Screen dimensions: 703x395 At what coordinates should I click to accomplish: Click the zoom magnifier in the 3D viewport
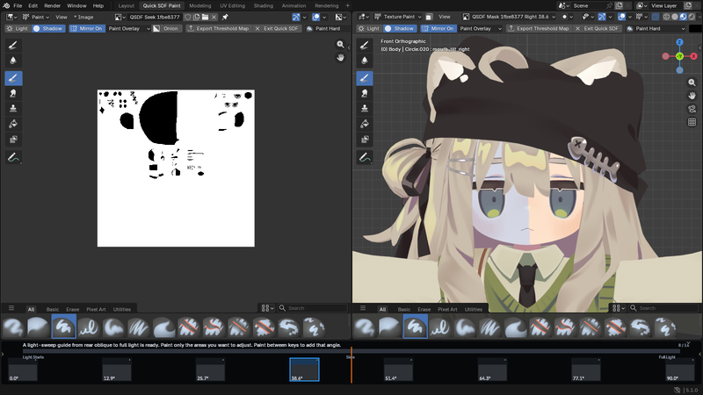(x=692, y=83)
